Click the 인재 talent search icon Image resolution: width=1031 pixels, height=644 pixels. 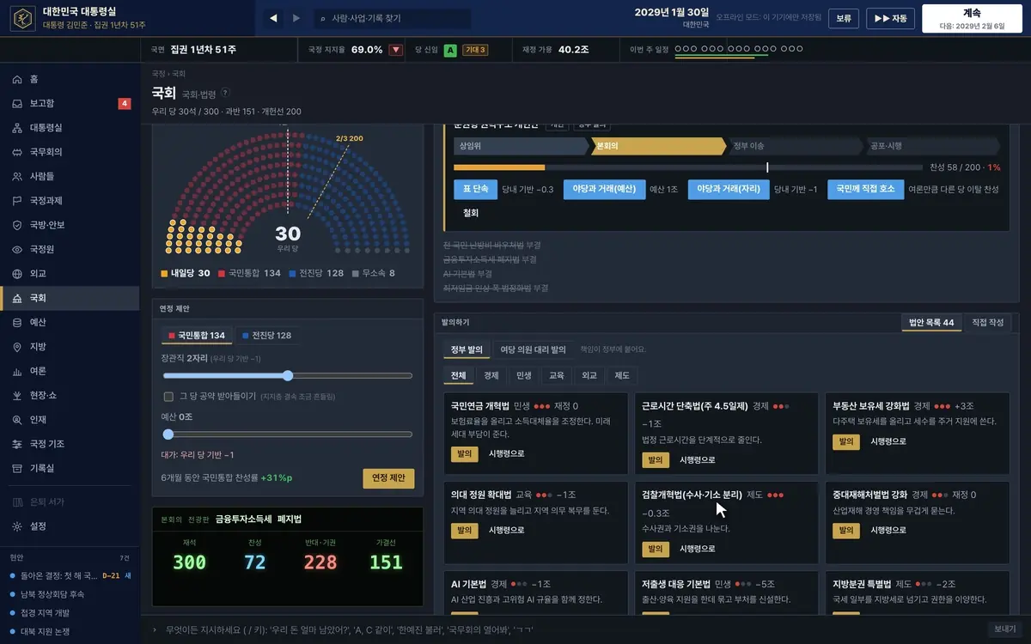pos(17,420)
